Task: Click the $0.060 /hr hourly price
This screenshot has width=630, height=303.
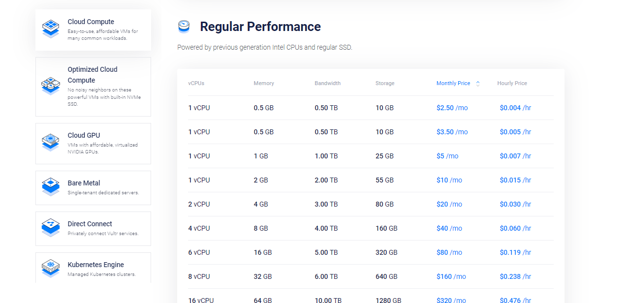Action: coord(515,228)
